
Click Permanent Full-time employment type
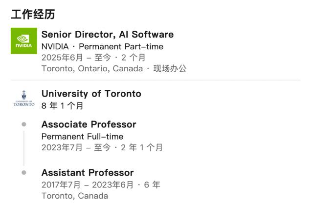pos(82,136)
